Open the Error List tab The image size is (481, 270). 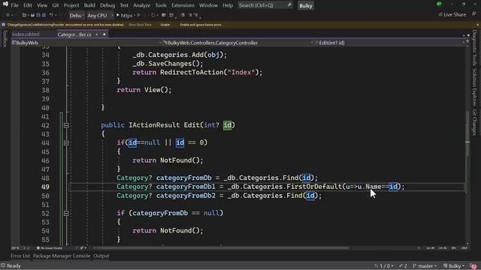click(x=20, y=256)
